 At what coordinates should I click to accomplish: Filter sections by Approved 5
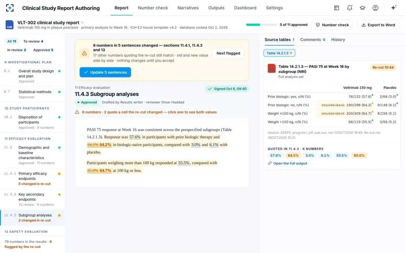[x=43, y=50]
